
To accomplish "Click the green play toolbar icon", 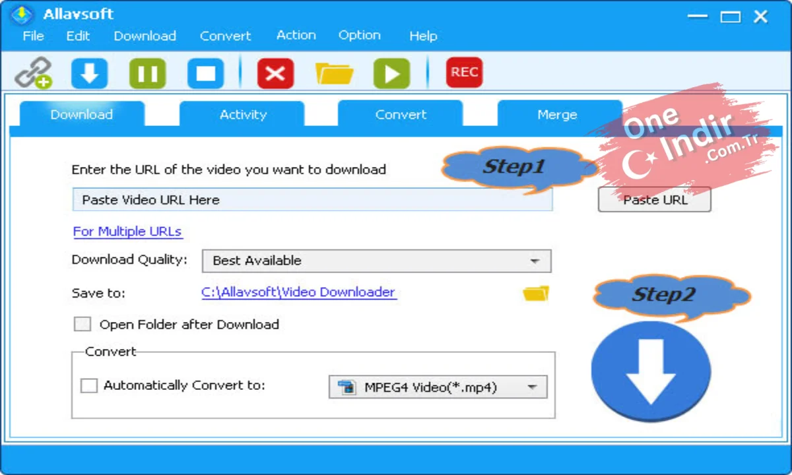I will (391, 73).
